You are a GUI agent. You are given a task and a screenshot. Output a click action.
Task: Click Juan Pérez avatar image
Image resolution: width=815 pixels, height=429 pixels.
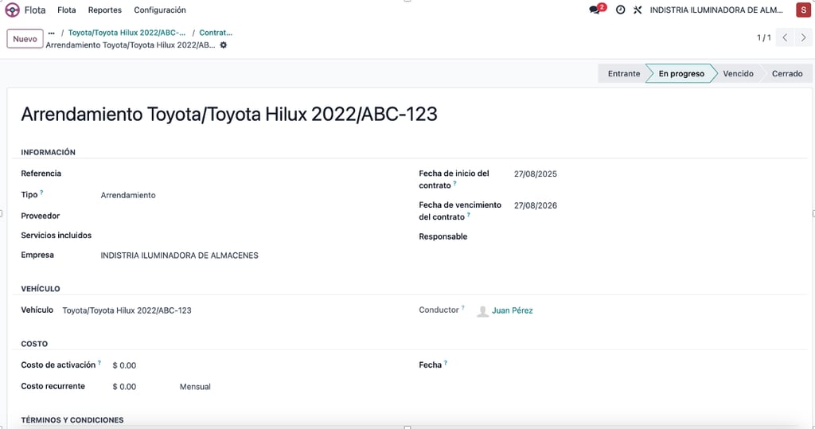482,311
